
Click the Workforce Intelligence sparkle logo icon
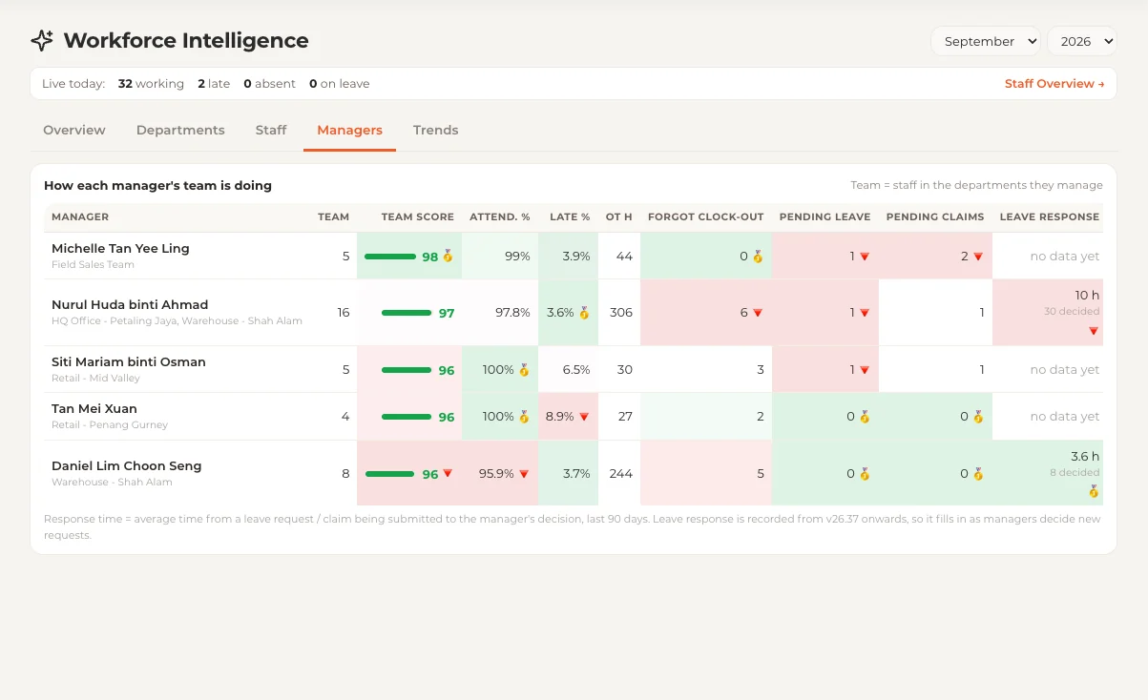coord(42,41)
